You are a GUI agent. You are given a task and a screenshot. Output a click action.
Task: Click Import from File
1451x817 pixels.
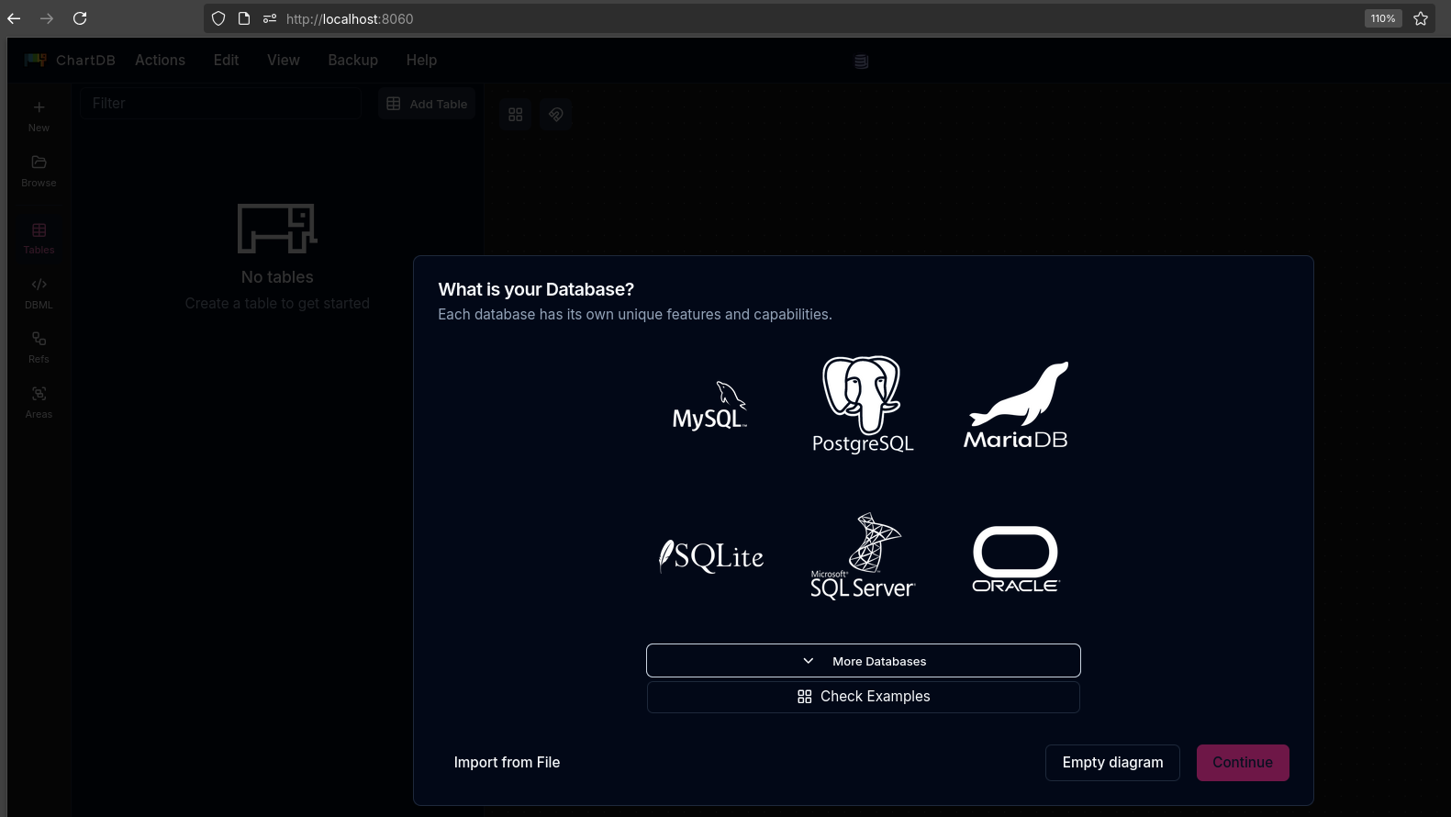coord(507,763)
